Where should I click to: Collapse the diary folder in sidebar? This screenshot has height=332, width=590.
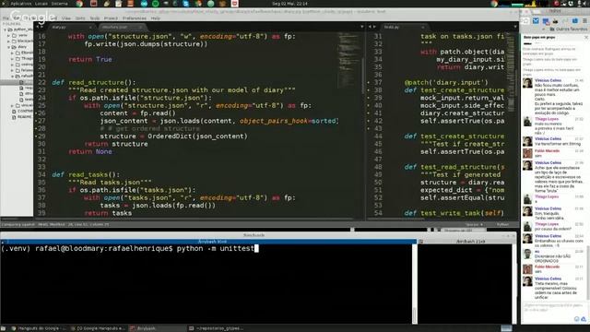pos(8,47)
